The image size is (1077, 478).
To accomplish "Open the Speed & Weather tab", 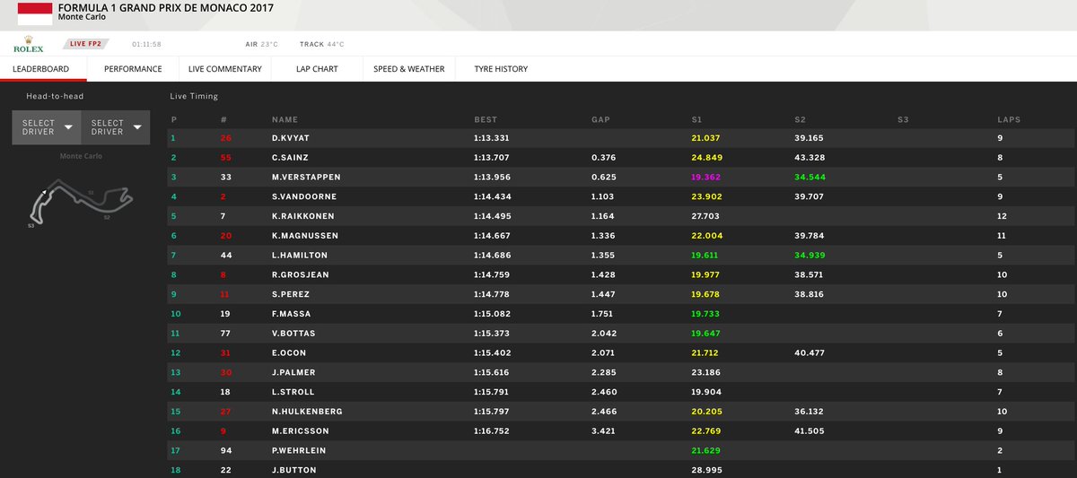I will (x=408, y=69).
